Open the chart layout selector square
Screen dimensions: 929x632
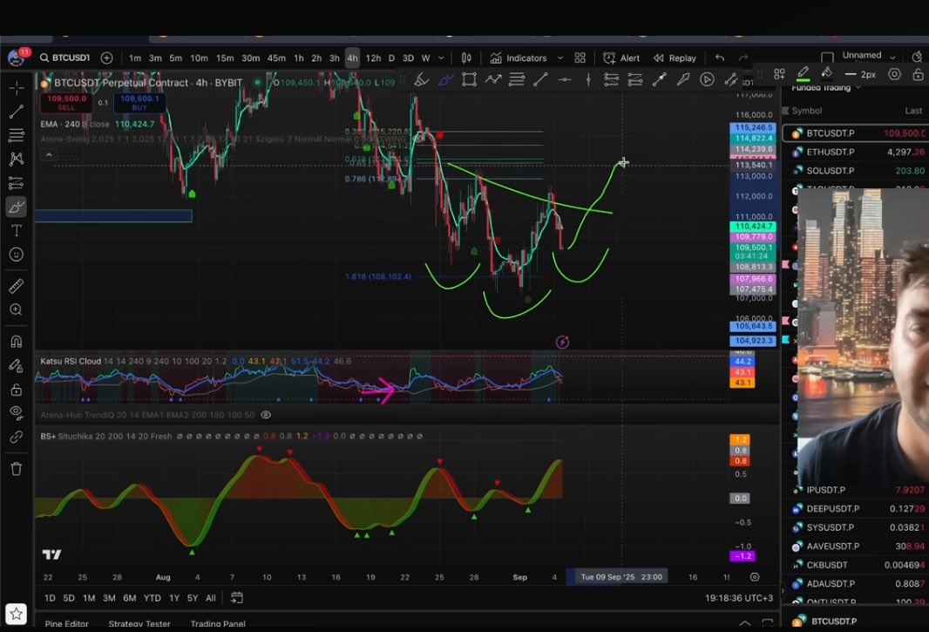point(827,57)
